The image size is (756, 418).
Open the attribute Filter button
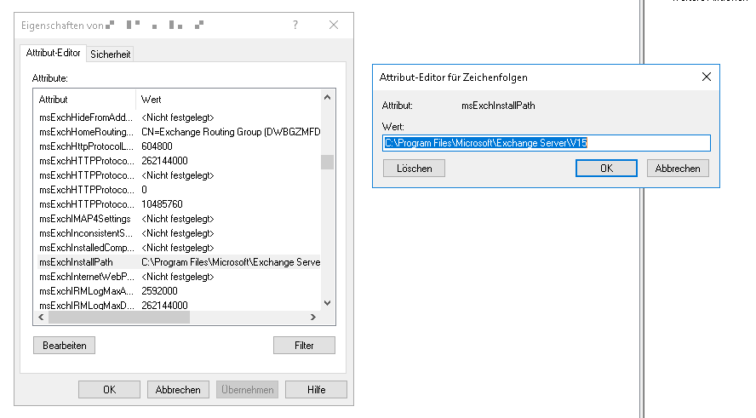click(304, 346)
